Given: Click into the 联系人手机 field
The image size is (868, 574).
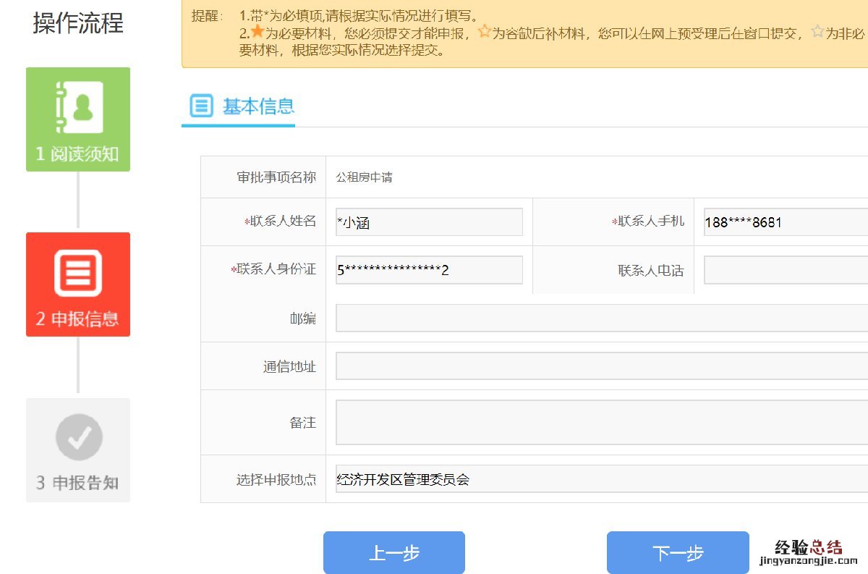Looking at the screenshot, I should 786,222.
